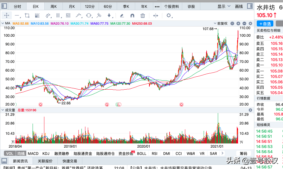The image size is (283, 169).
Task: Click the minus icon beside the 前复权 label
Action: coord(232,23)
